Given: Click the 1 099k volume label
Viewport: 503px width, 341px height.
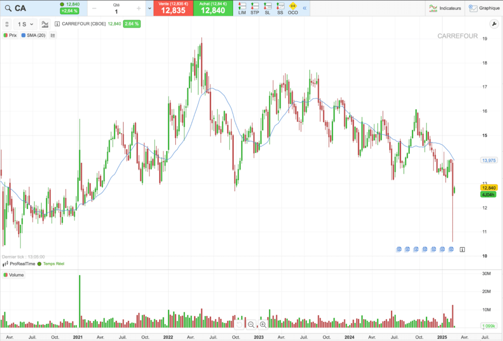Looking at the screenshot, I should tap(489, 326).
